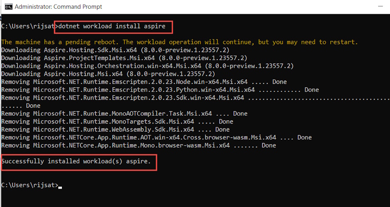Click the MonoAOTCompiler.Task removal line
The image size is (390, 207).
point(124,114)
